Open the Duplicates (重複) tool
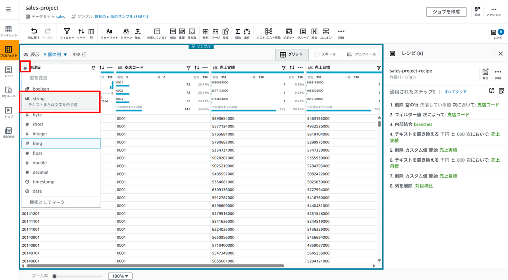The image size is (508, 280). 182,33
